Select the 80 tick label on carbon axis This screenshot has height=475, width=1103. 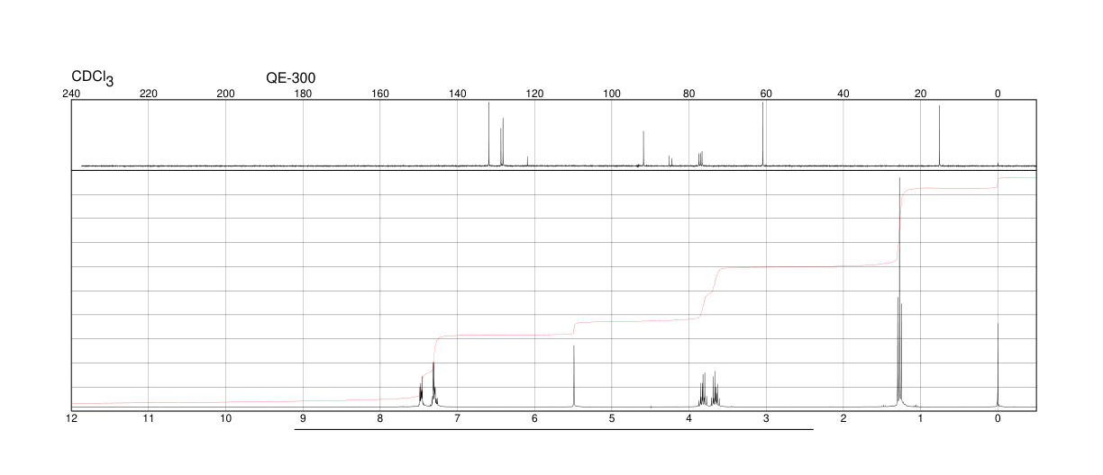(689, 94)
